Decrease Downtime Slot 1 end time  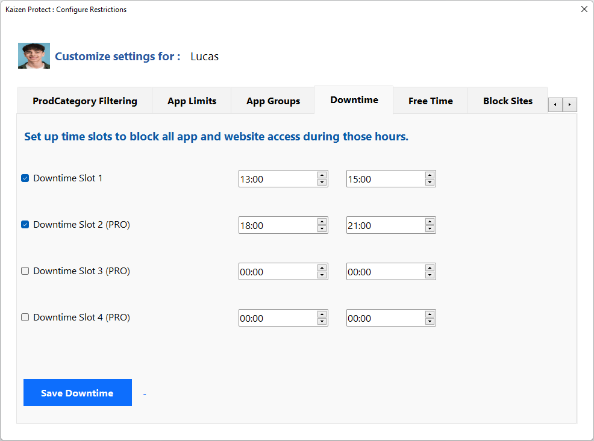[430, 183]
